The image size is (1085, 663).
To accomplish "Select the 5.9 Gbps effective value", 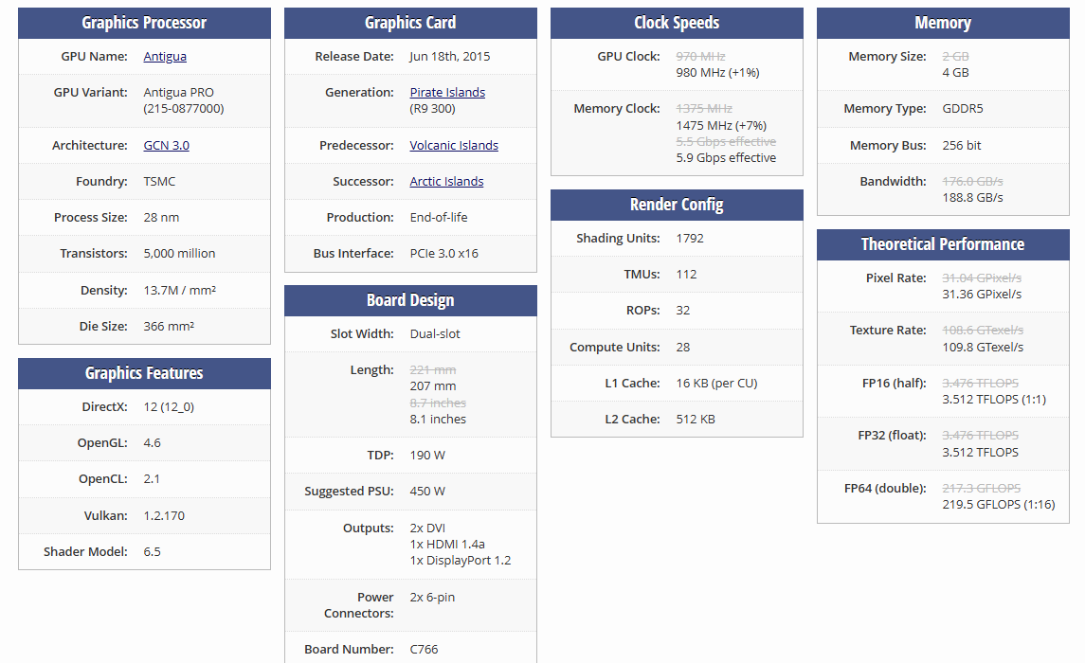I will coord(726,157).
